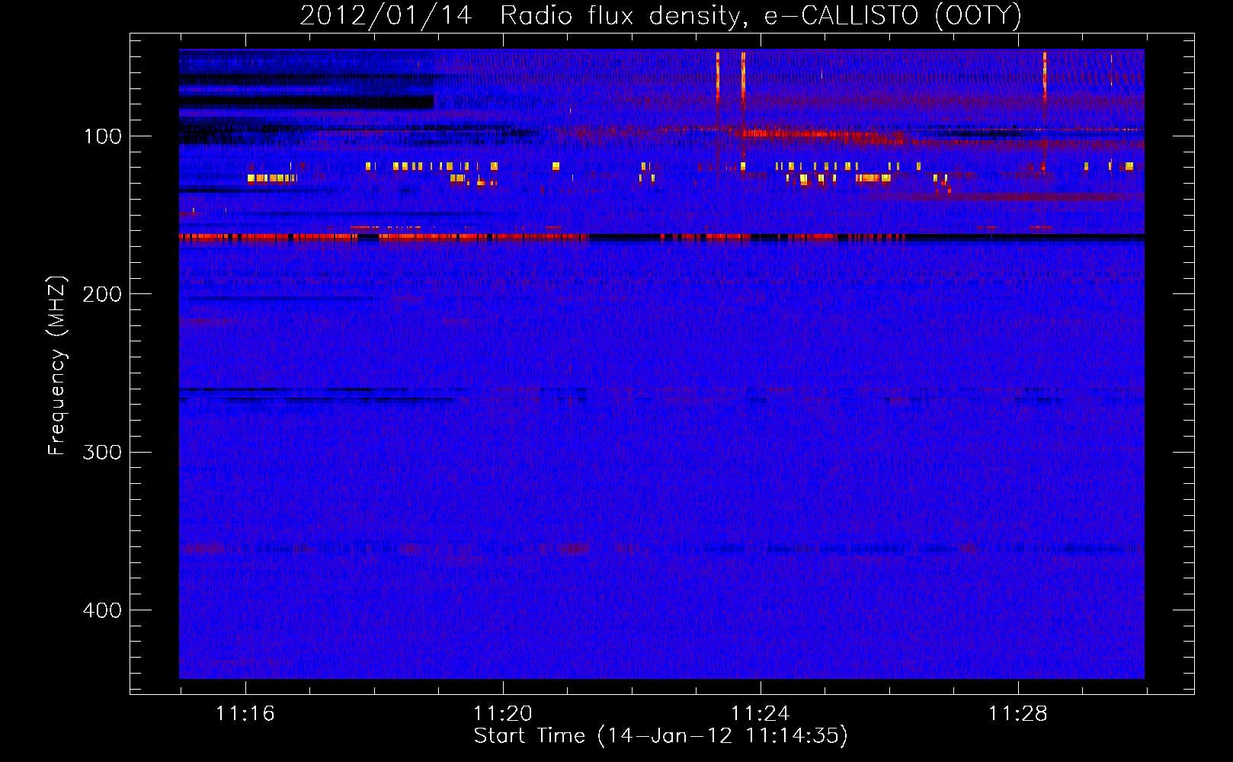Select the 100 frequency tick label
This screenshot has height=762, width=1233.
103,136
